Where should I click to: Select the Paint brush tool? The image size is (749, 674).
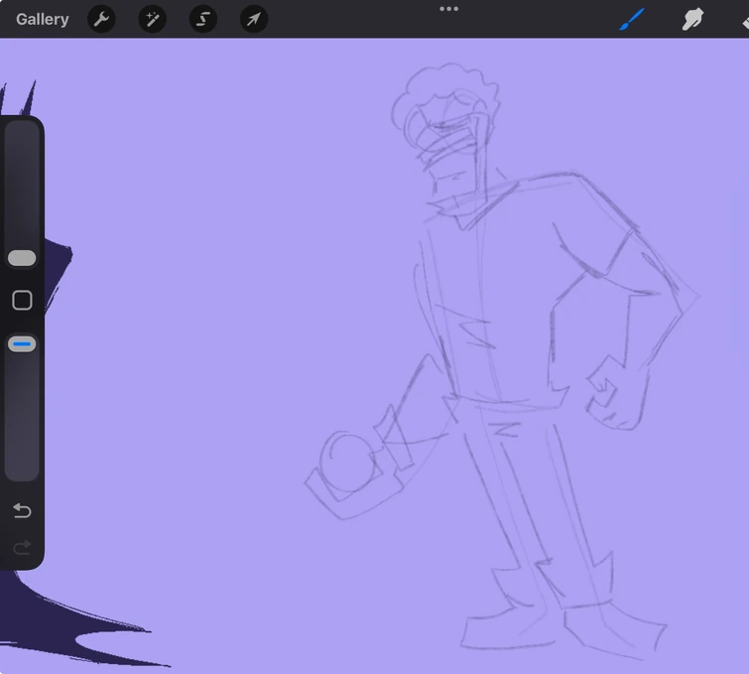click(x=632, y=19)
